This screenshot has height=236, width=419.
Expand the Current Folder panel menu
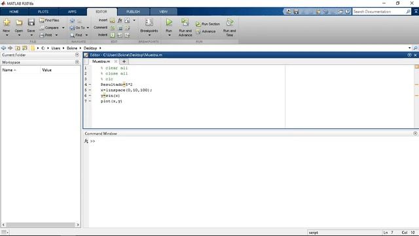tap(77, 54)
